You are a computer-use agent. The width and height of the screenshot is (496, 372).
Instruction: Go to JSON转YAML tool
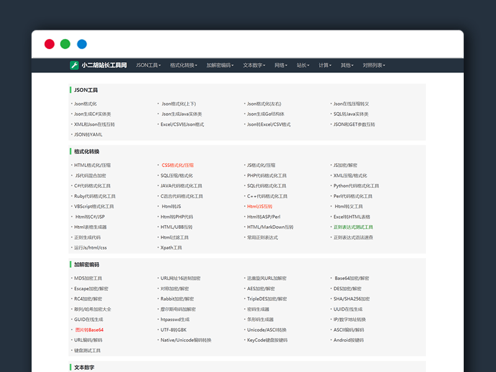[89, 135]
